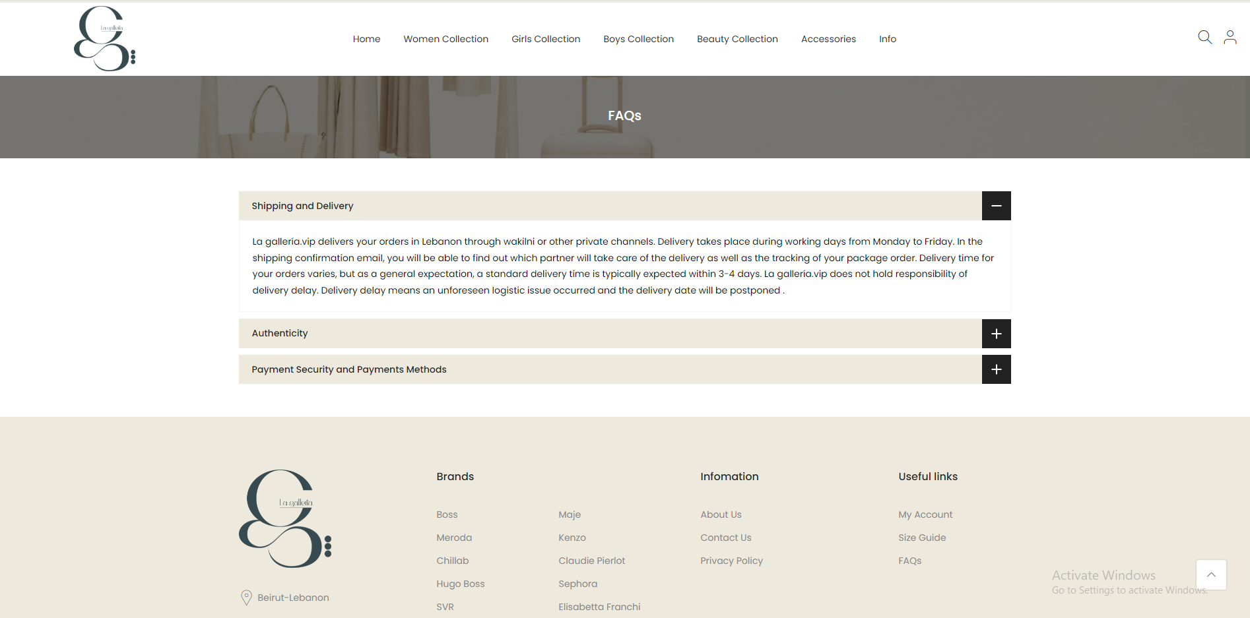The image size is (1250, 618).
Task: Expand the Authenticity section plus icon
Action: (x=996, y=334)
